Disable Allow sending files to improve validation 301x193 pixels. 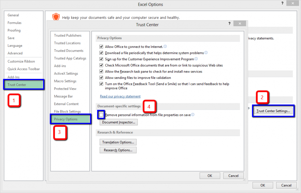(x=101, y=78)
